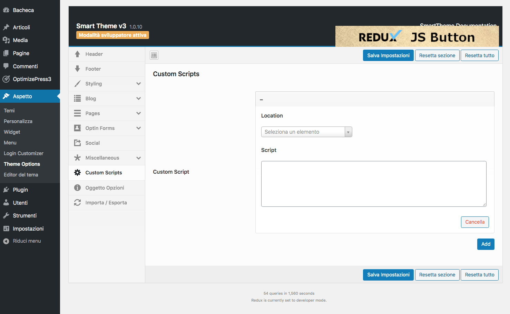Click the Riduci menu collapse arrow icon
The image size is (510, 314).
tap(6, 241)
